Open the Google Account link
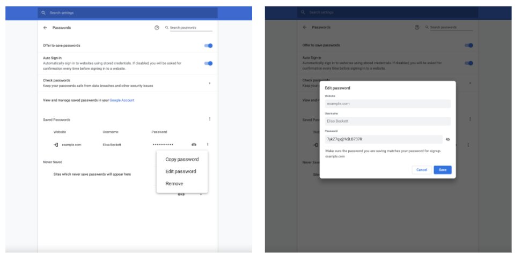 click(122, 101)
